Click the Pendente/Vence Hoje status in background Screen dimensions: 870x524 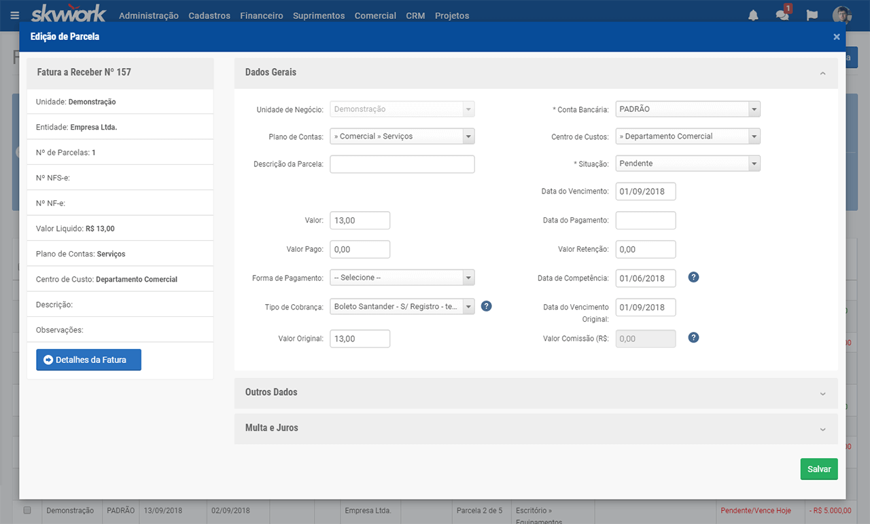[x=756, y=510]
